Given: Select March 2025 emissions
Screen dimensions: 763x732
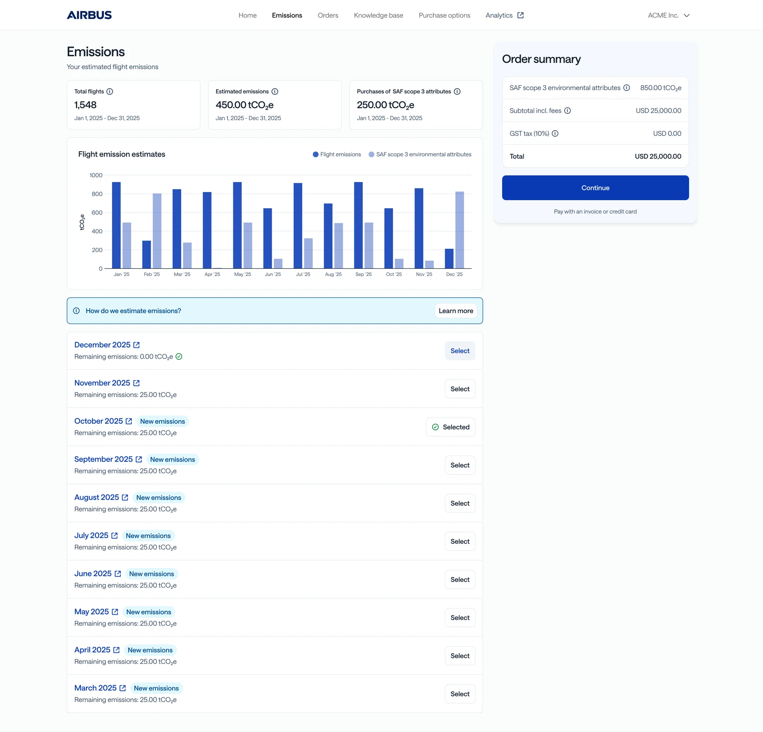Looking at the screenshot, I should [x=460, y=694].
